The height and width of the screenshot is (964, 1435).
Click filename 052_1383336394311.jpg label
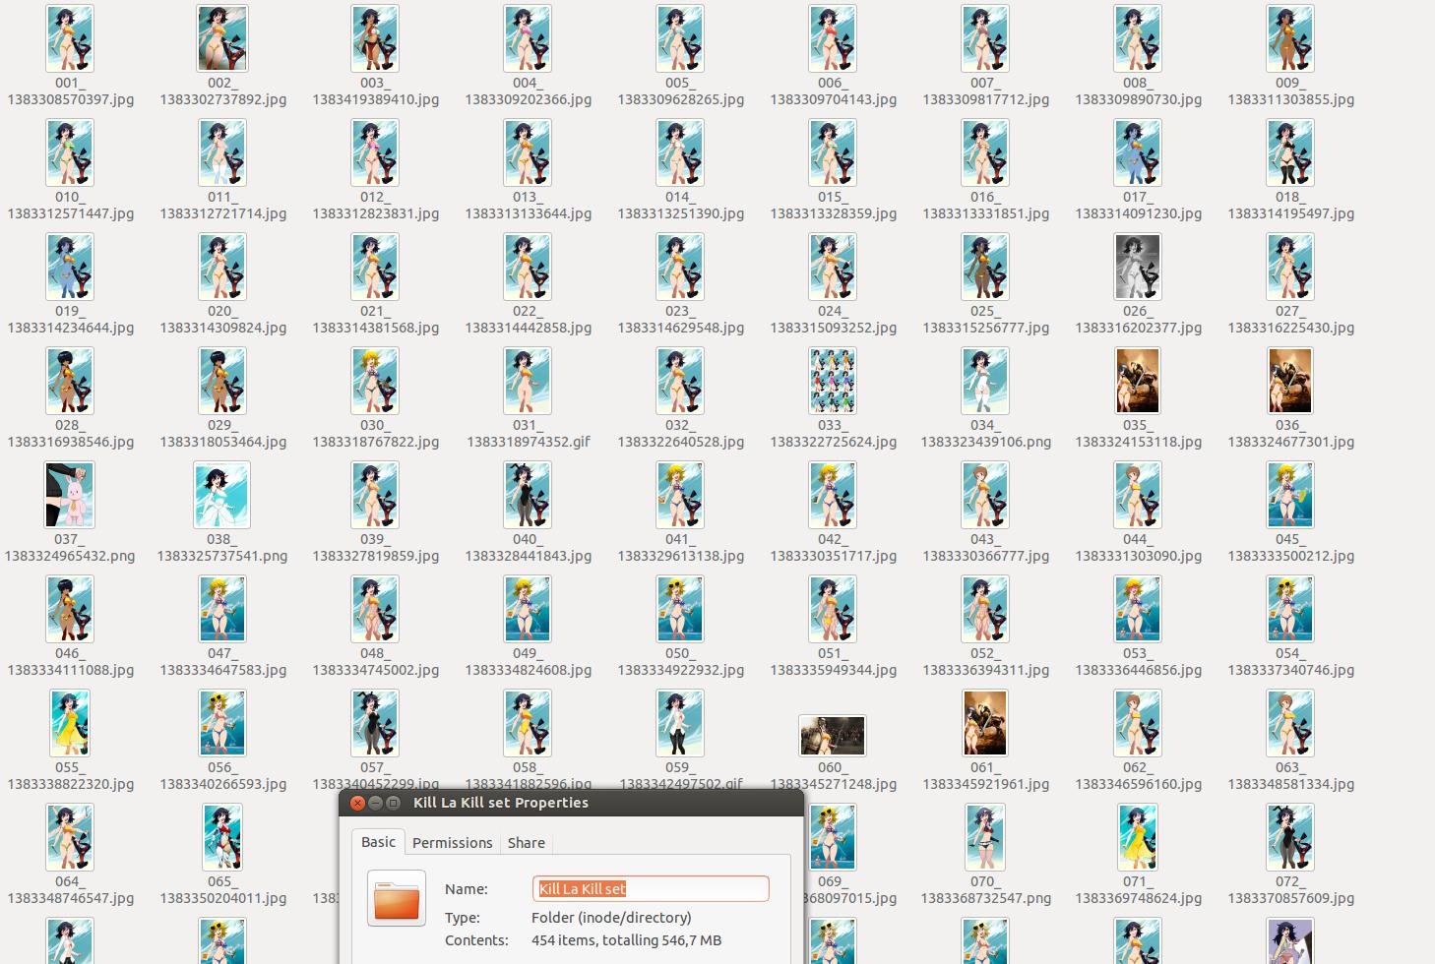pos(985,662)
